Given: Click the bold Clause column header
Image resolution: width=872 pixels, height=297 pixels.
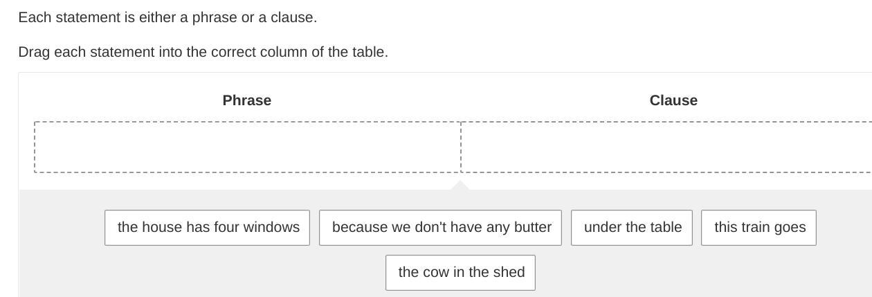Looking at the screenshot, I should click(x=673, y=100).
